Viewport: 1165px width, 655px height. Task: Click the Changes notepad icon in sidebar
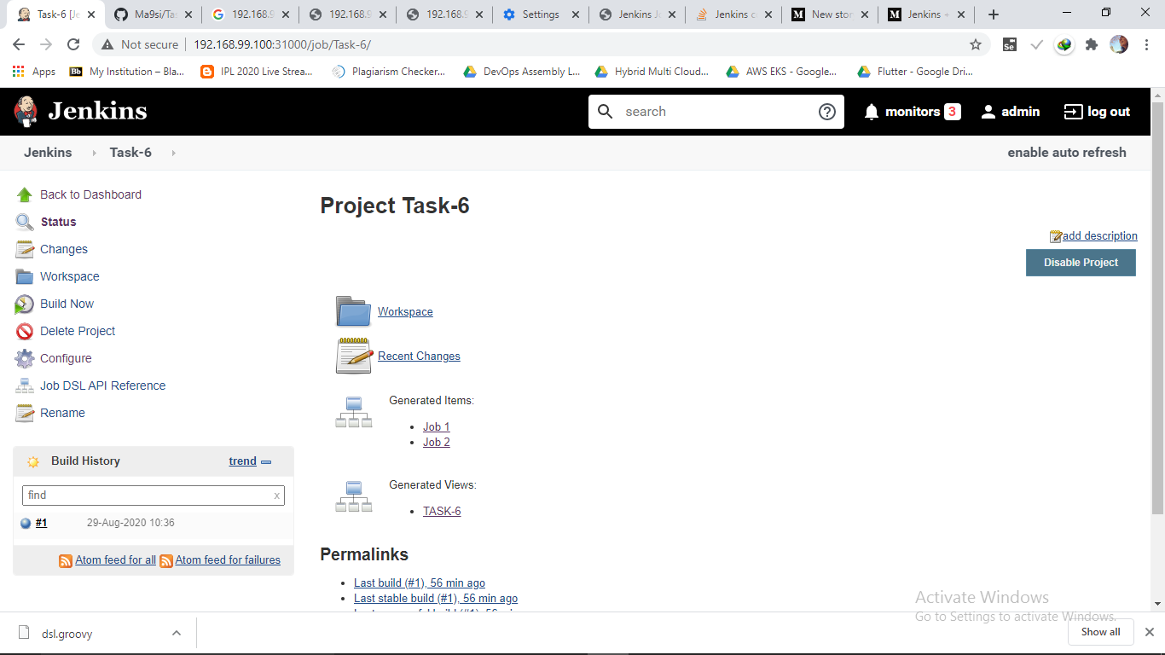(x=25, y=249)
